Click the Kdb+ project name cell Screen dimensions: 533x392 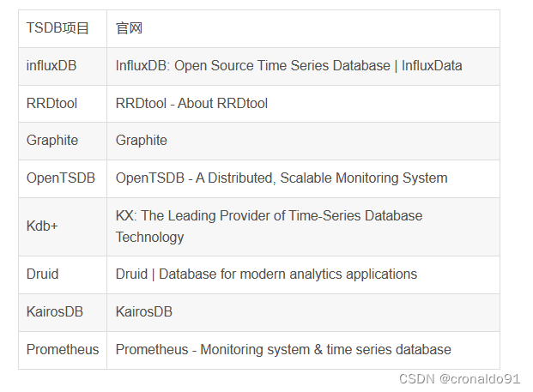pos(42,226)
